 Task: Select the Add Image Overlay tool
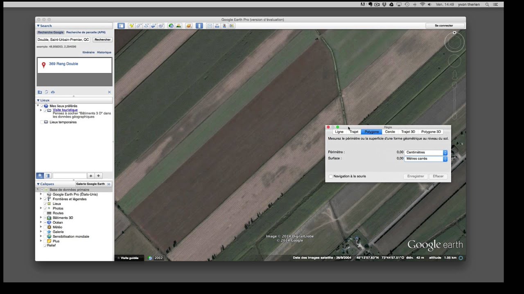(154, 26)
